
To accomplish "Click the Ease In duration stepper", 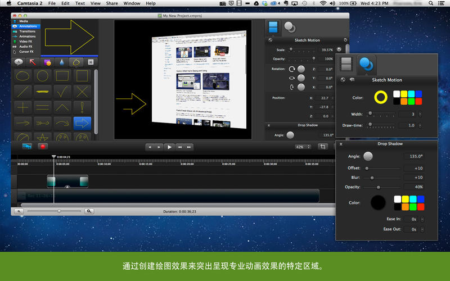I will point(422,219).
